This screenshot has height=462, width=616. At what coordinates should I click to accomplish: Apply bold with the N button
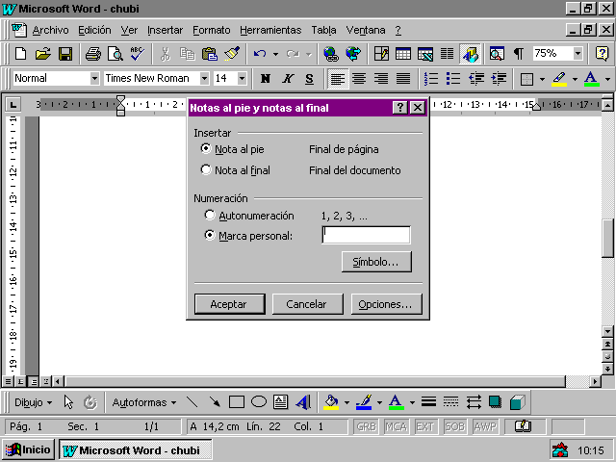266,79
